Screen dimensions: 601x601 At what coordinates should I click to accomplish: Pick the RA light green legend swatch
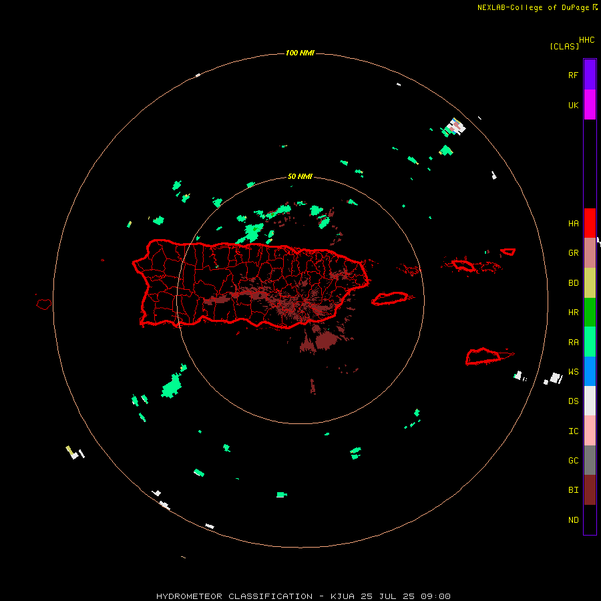(590, 342)
